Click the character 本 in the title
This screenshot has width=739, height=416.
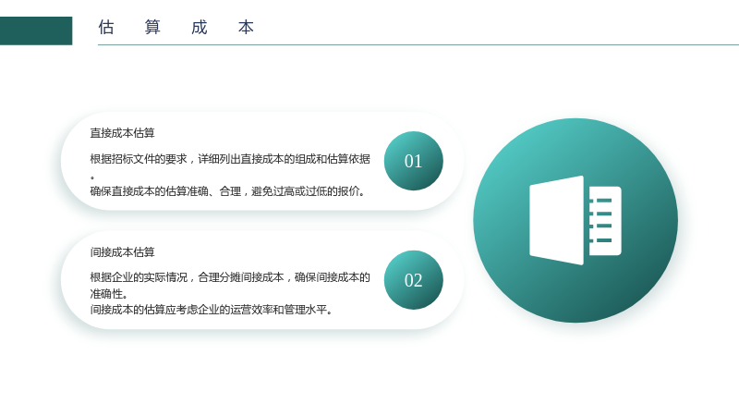[246, 28]
